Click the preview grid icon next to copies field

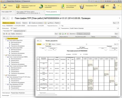[50, 44]
